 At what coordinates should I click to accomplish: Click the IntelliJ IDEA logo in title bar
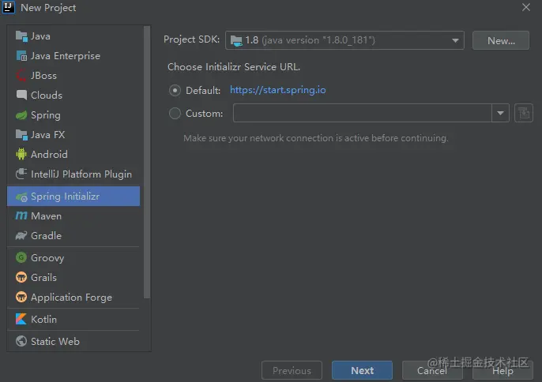[8, 7]
